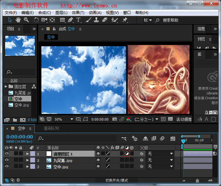Click the Graph Editor icon in timeline
Screen dimensions: 221x186
coord(173,139)
